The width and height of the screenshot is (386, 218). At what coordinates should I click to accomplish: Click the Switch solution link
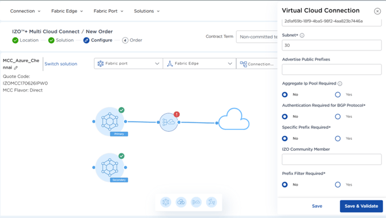[61, 64]
